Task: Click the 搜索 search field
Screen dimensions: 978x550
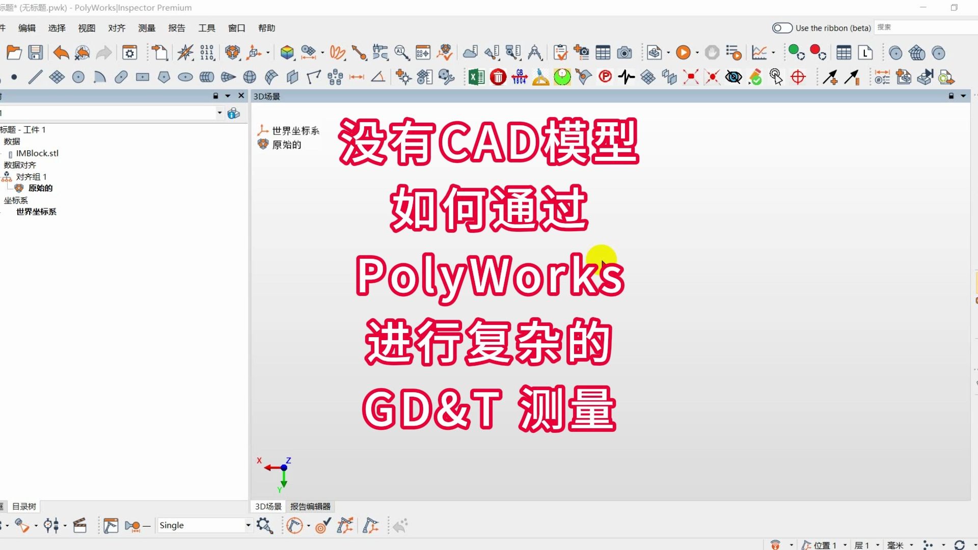Action: (x=926, y=28)
